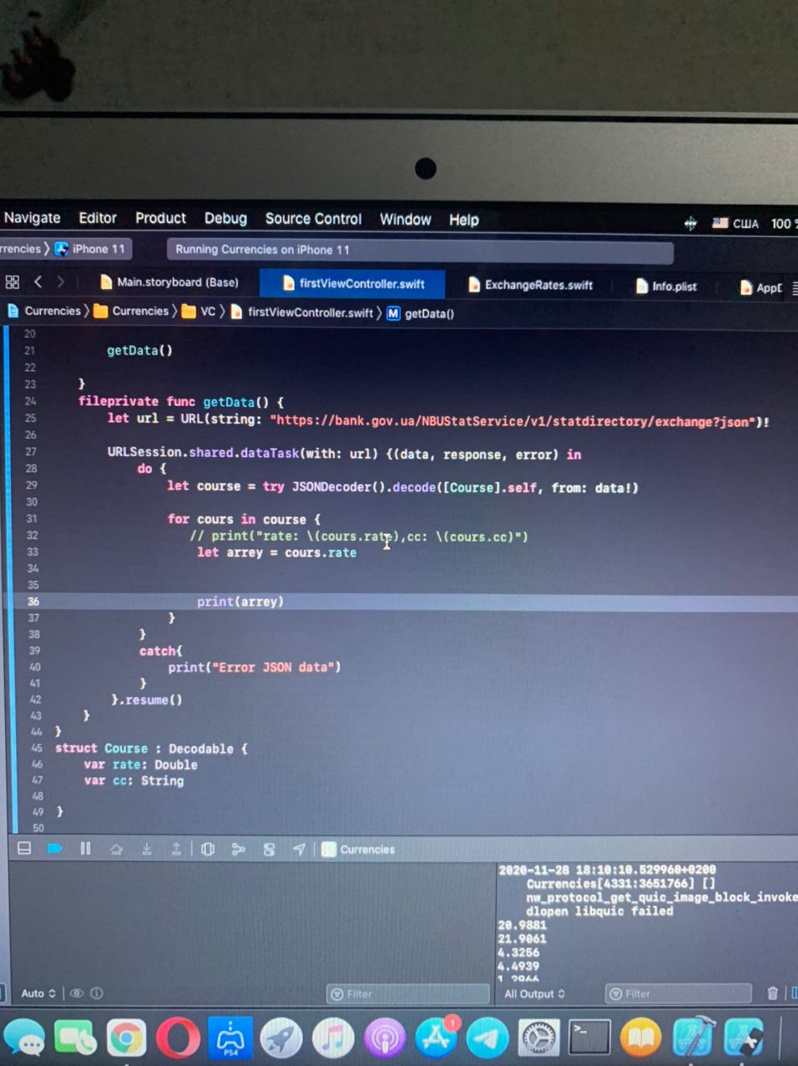Open Debug View Hierarchy
798x1066 pixels.
point(208,850)
